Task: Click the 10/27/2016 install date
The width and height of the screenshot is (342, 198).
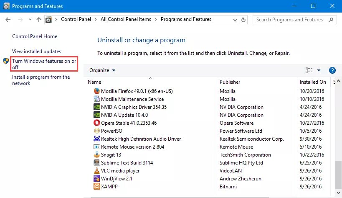Action: point(312,123)
